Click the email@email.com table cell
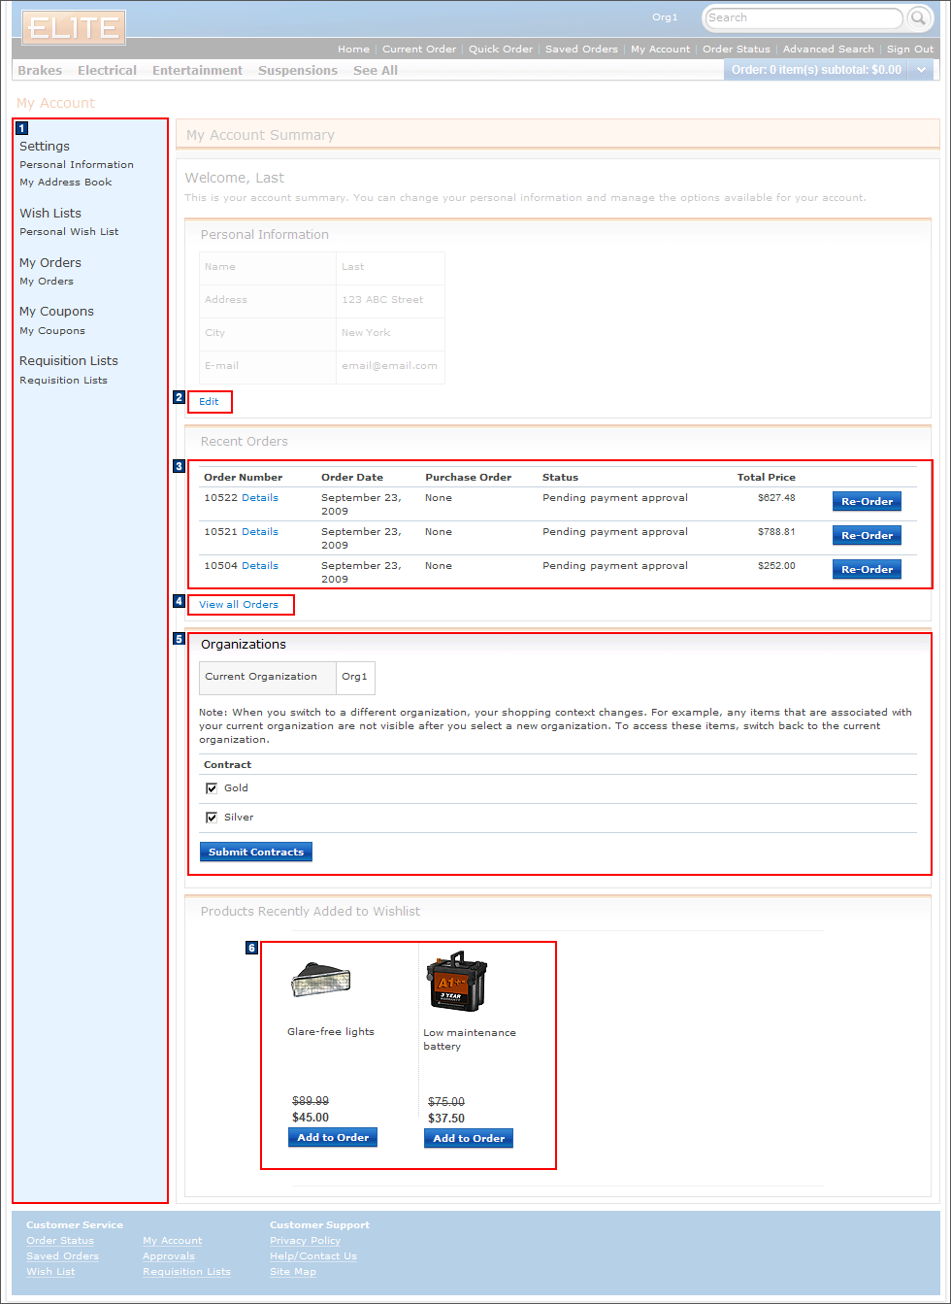 click(x=390, y=366)
